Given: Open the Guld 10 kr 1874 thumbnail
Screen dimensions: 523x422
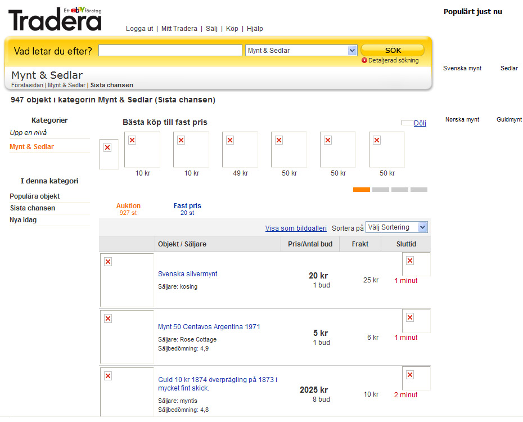Looking at the screenshot, I should coord(127,392).
